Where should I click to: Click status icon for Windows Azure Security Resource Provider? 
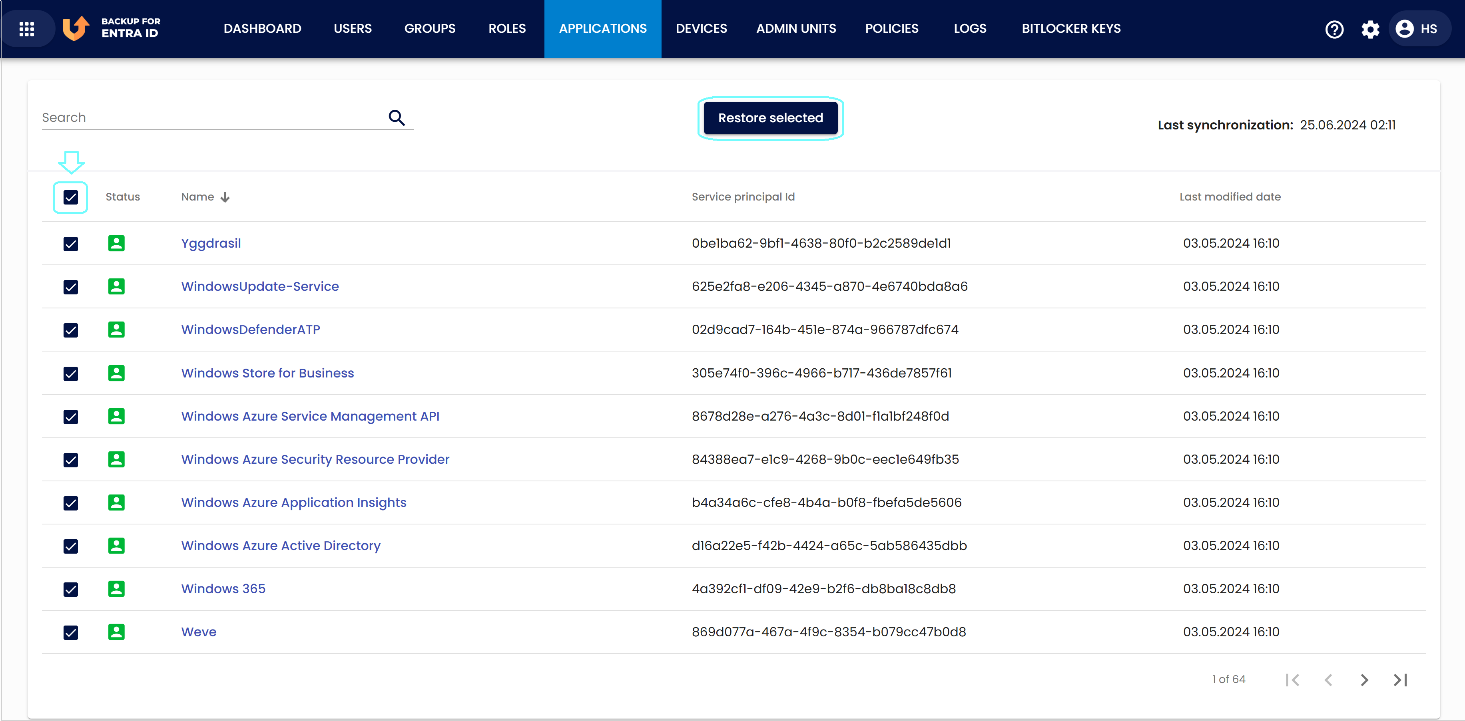(116, 459)
